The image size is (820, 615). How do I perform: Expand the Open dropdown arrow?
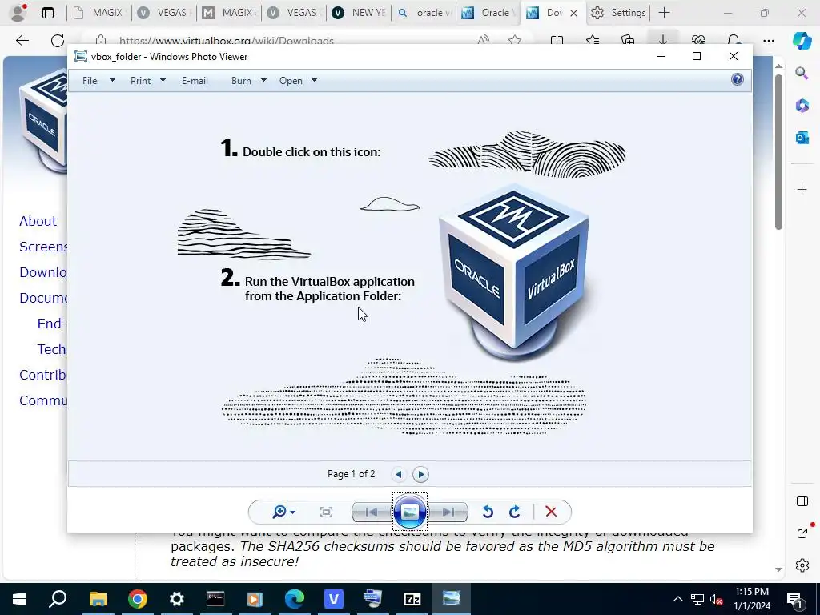[314, 81]
